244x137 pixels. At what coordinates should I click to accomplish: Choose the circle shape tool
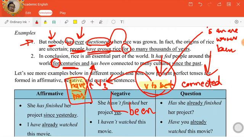[x=114, y=22]
